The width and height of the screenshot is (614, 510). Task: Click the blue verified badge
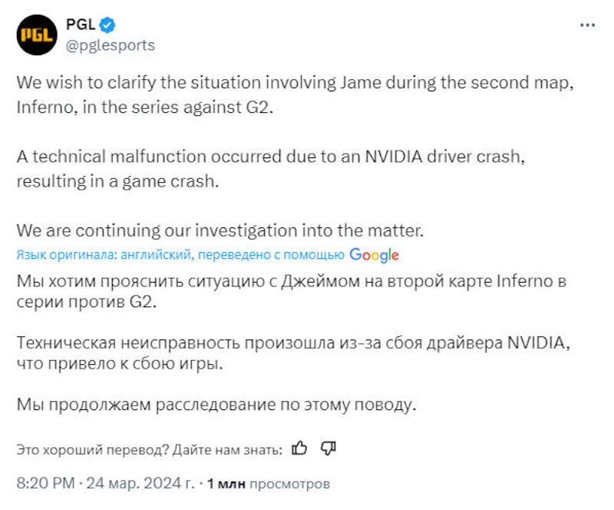pyautogui.click(x=107, y=25)
